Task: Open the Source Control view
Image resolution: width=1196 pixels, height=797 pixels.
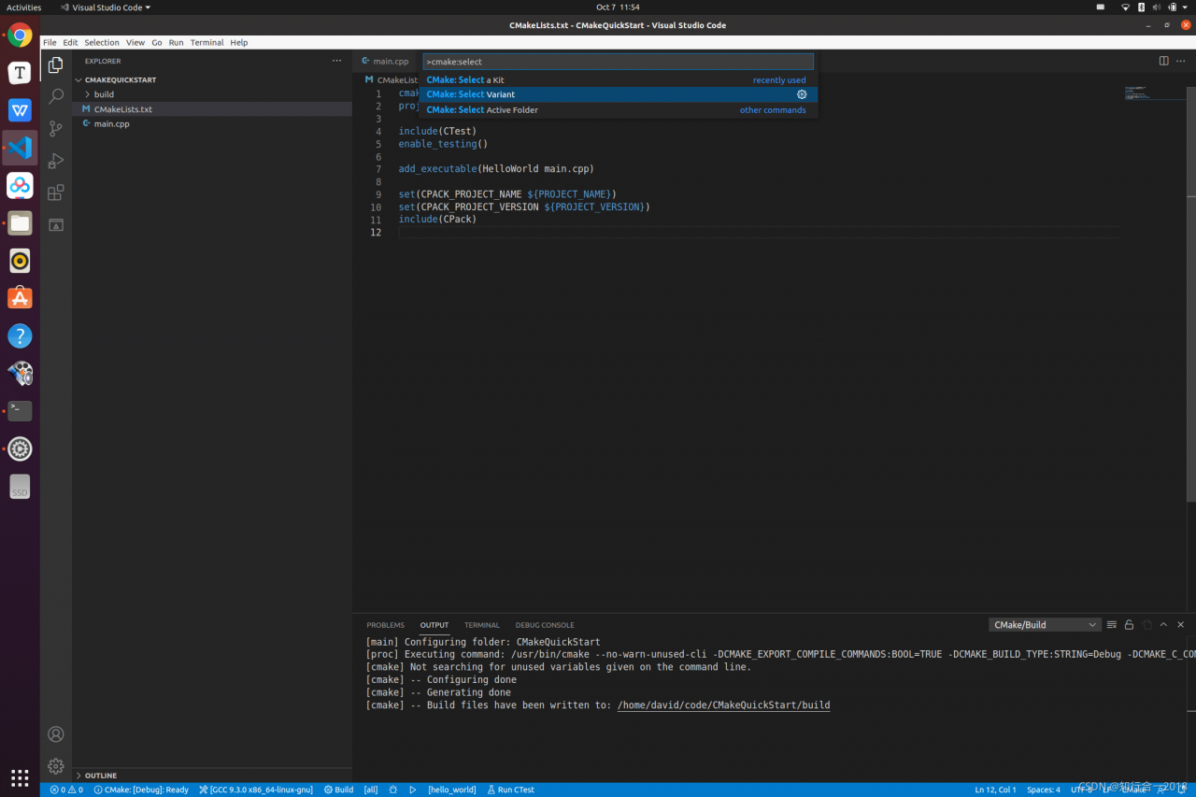Action: pos(56,128)
